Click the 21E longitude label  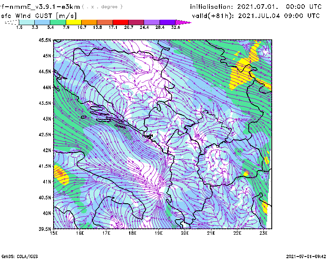pos(211,233)
